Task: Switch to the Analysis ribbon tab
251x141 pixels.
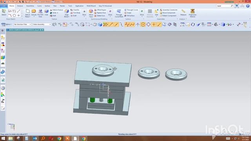Action: pyautogui.click(x=20, y=6)
